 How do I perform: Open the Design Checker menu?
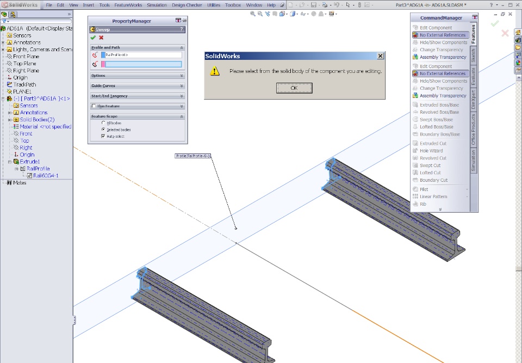tap(187, 5)
